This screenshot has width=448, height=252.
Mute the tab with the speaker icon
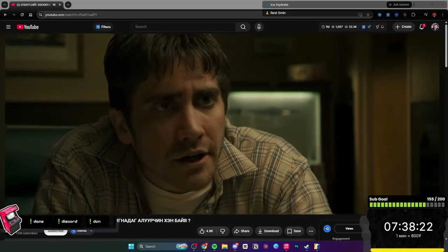pos(54,5)
